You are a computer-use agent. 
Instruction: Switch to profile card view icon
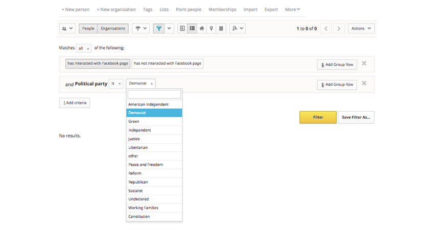(x=183, y=29)
